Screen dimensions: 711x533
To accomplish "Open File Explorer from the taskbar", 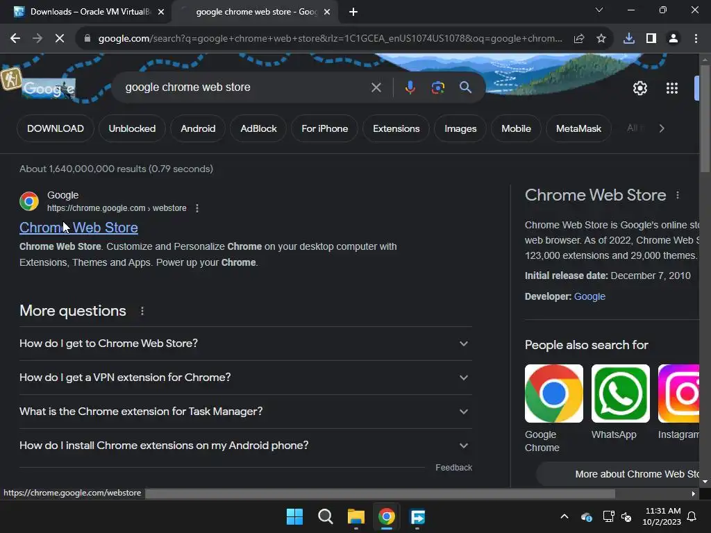I will (356, 516).
